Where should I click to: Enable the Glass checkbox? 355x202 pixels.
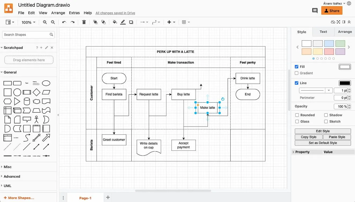(297, 122)
